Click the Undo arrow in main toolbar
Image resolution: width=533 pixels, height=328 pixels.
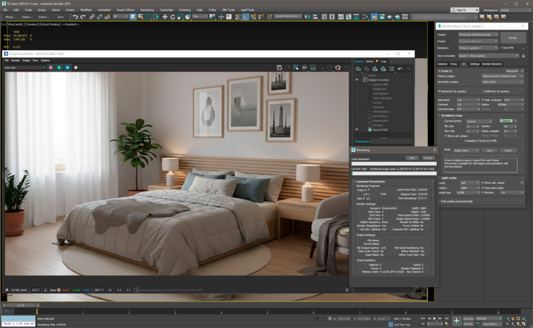tap(75, 17)
